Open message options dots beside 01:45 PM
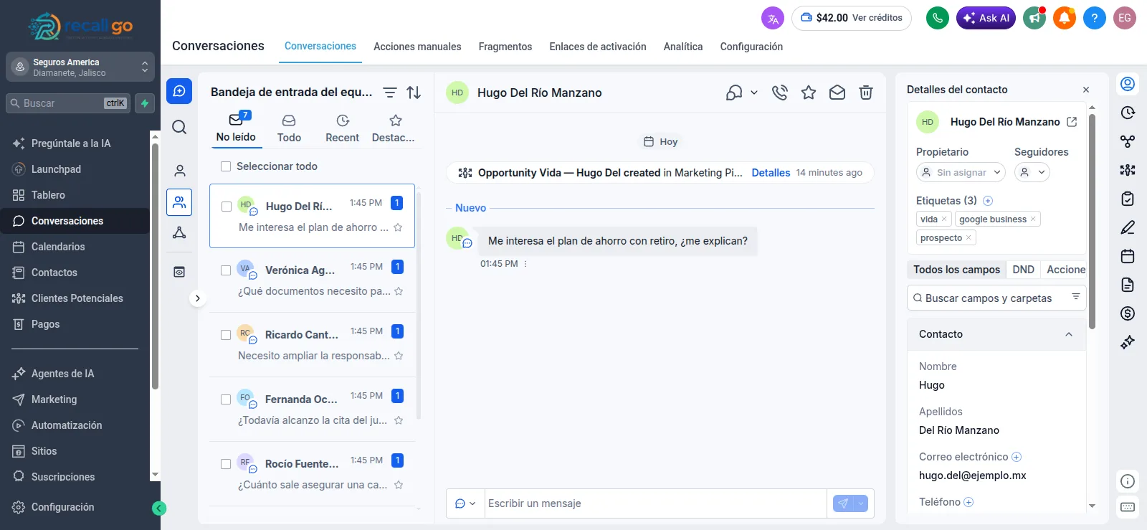This screenshot has height=530, width=1147. [525, 264]
